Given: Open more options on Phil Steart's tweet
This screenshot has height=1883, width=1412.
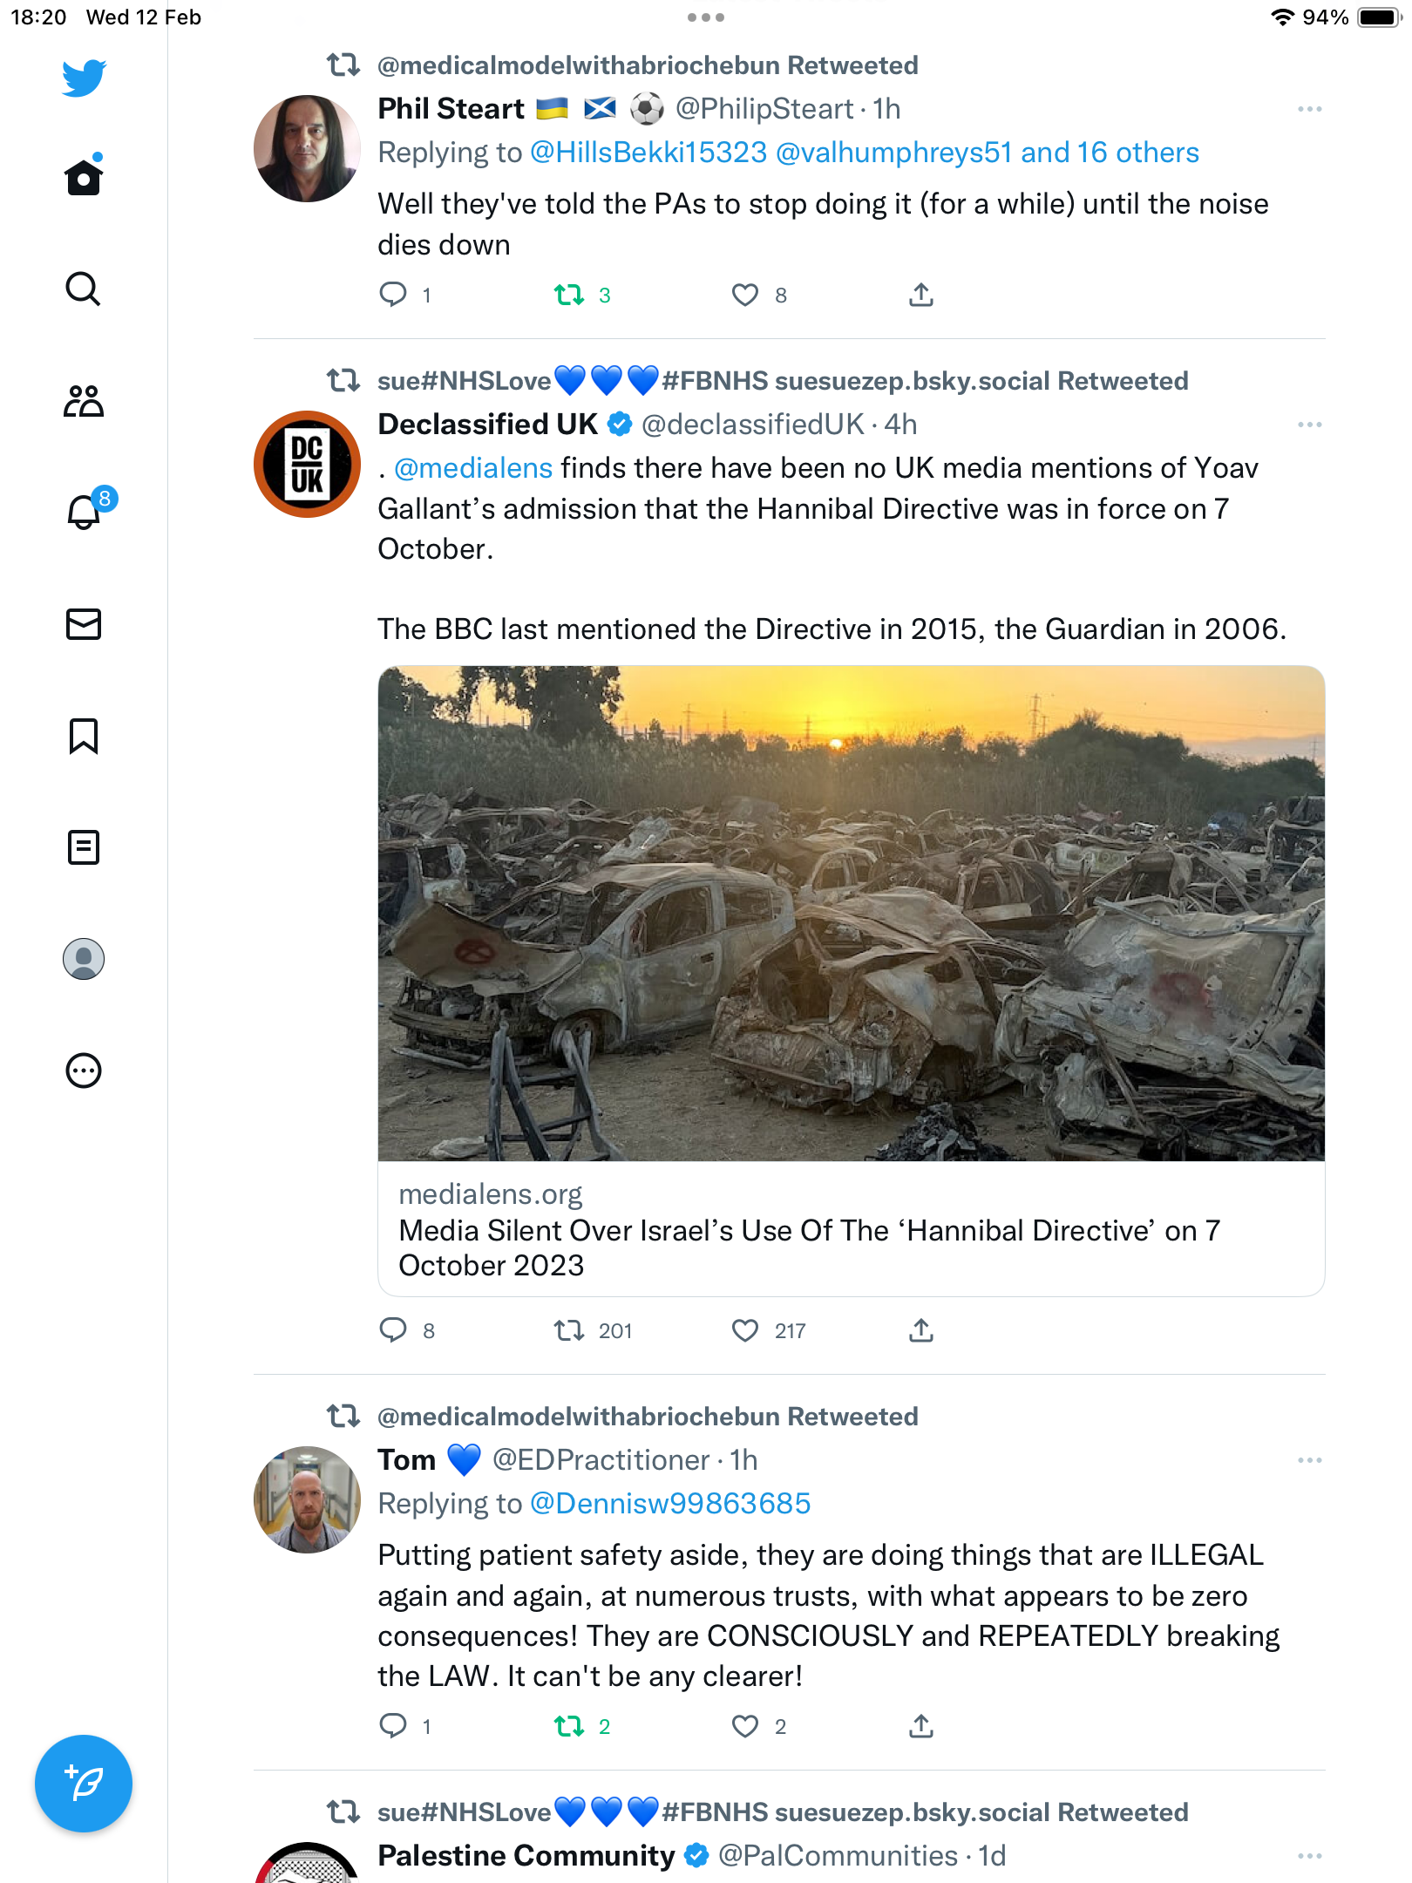Looking at the screenshot, I should [1309, 109].
